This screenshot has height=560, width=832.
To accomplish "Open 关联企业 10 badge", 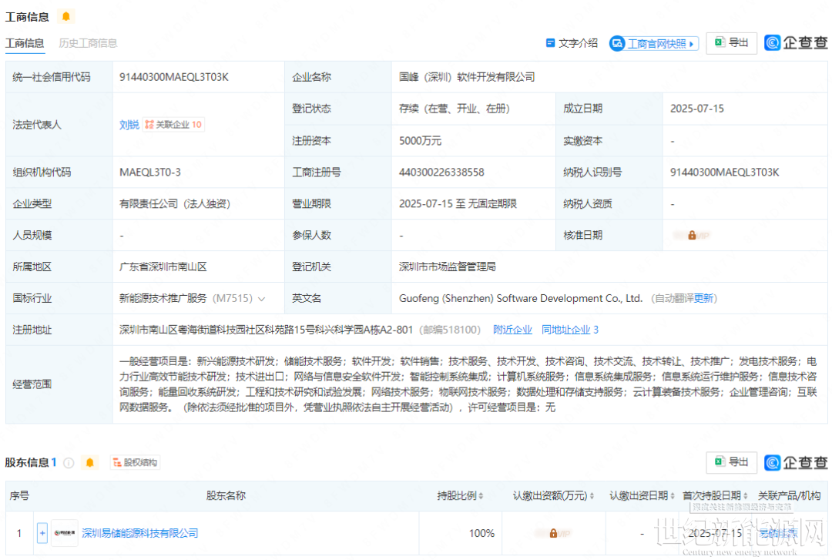I will click(173, 124).
